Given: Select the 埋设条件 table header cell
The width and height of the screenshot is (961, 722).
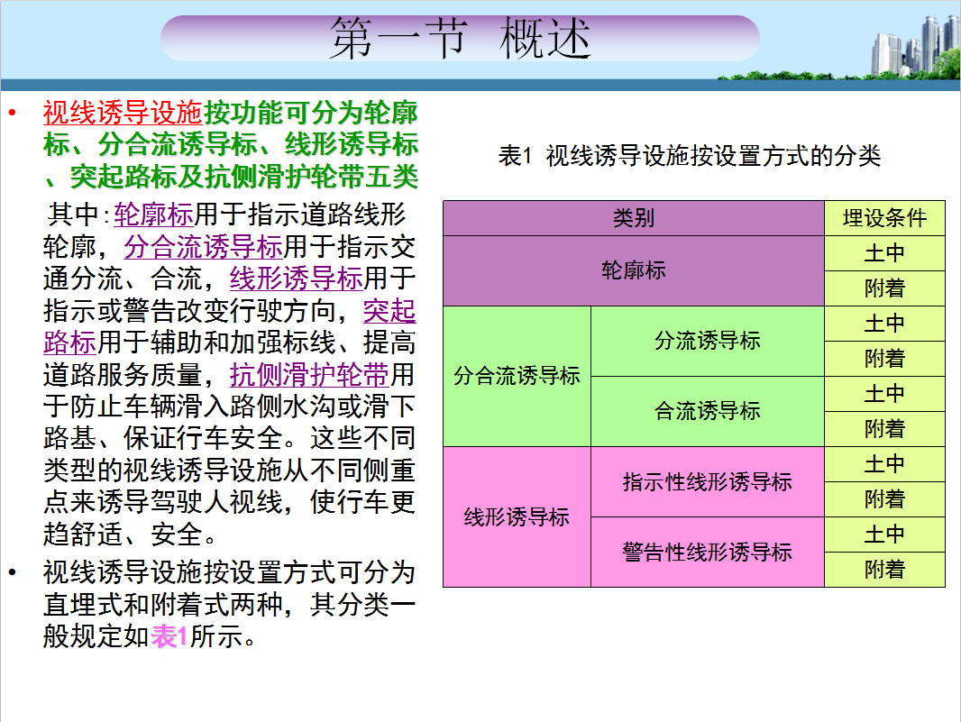Looking at the screenshot, I should coord(884,218).
